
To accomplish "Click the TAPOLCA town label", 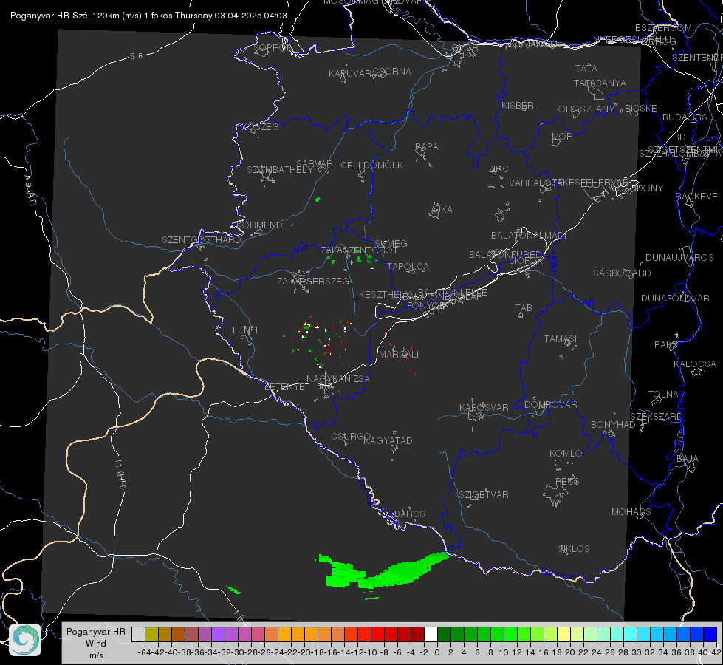I will (408, 266).
